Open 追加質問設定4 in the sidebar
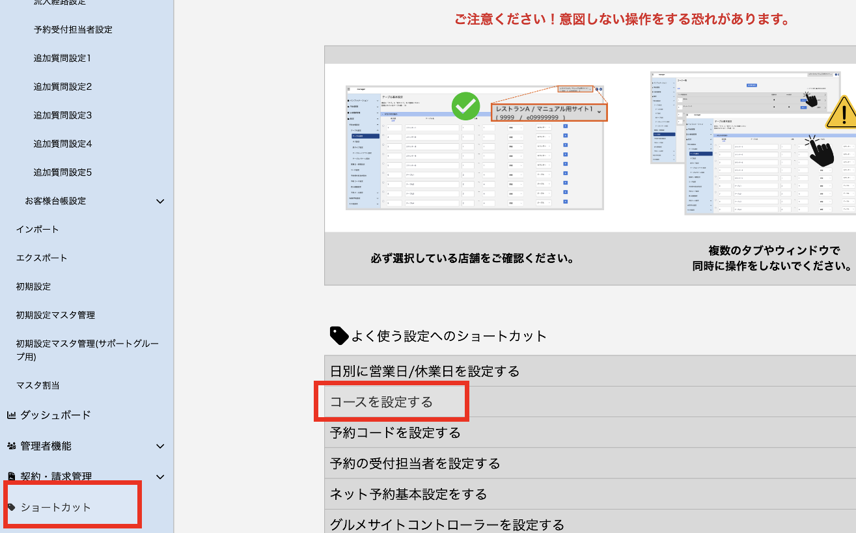Image resolution: width=856 pixels, height=533 pixels. point(62,144)
